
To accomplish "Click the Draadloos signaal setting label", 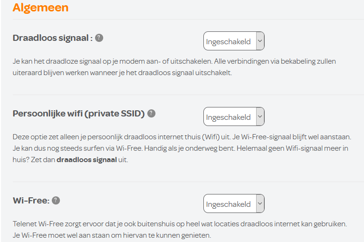I will pyautogui.click(x=52, y=38).
